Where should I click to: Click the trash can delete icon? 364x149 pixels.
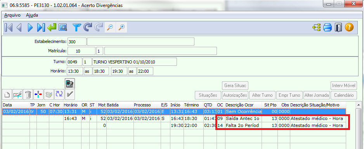[28, 94]
